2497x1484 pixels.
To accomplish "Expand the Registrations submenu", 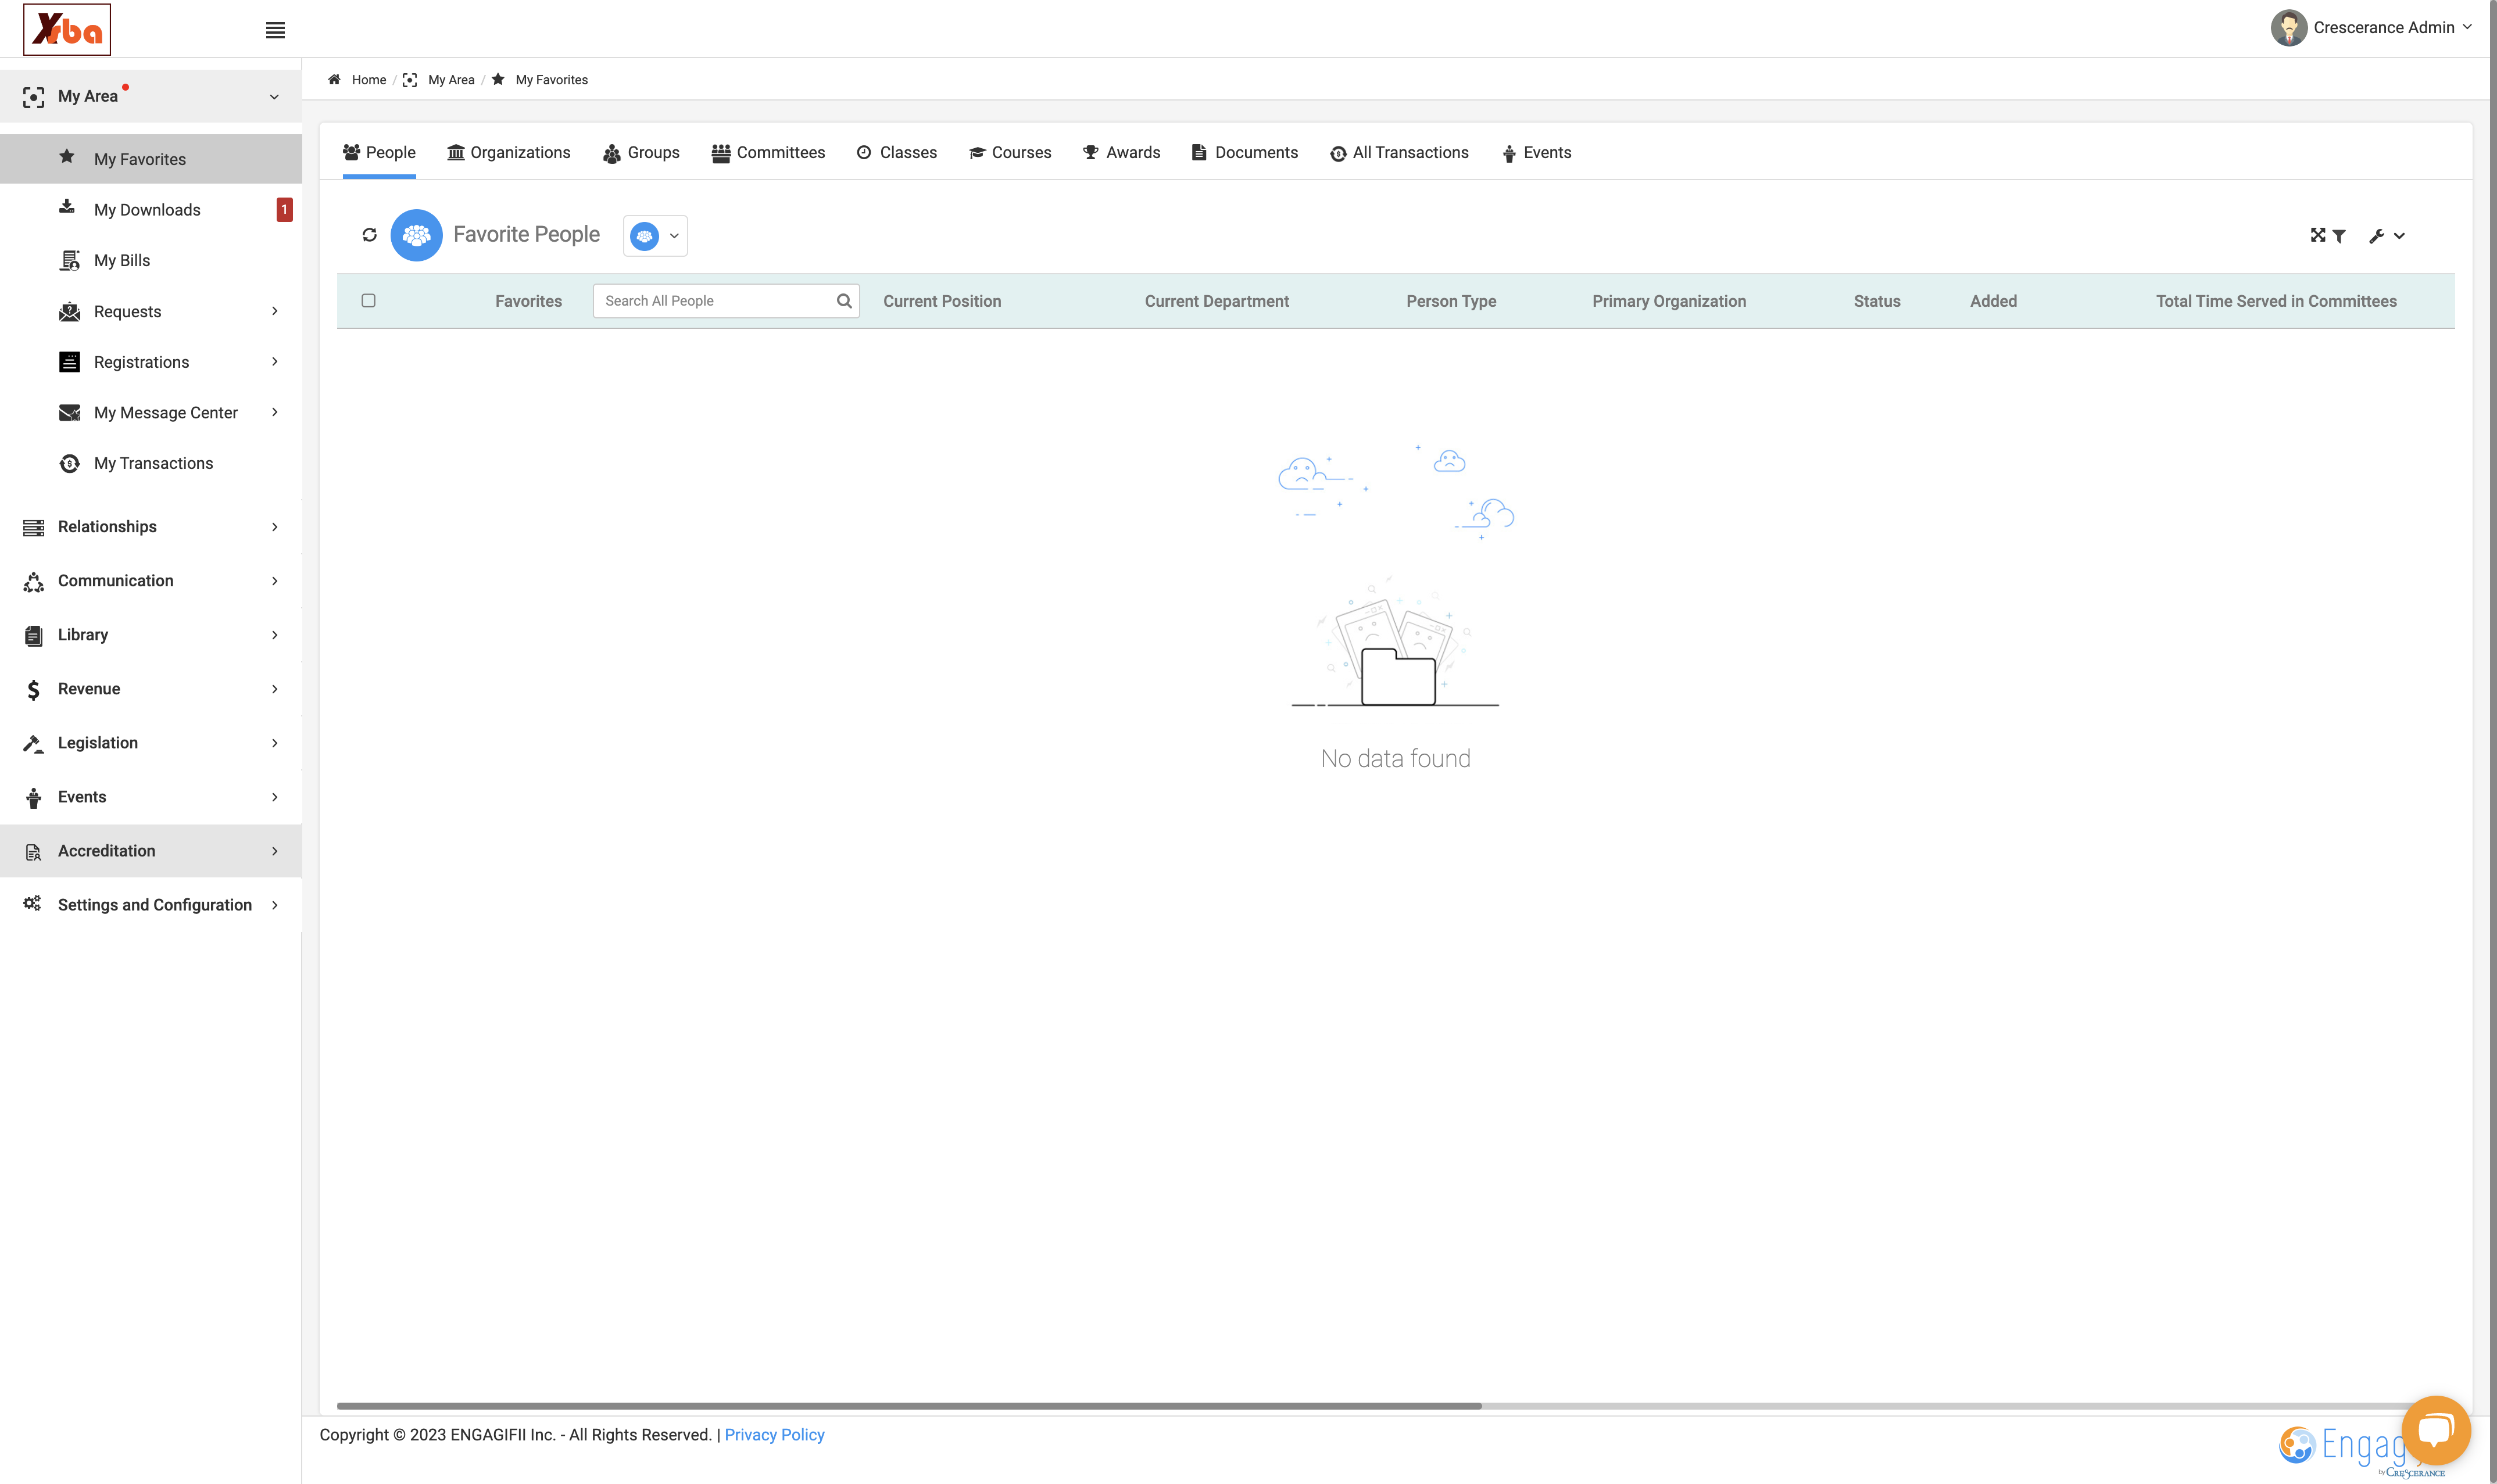I will pos(151,362).
